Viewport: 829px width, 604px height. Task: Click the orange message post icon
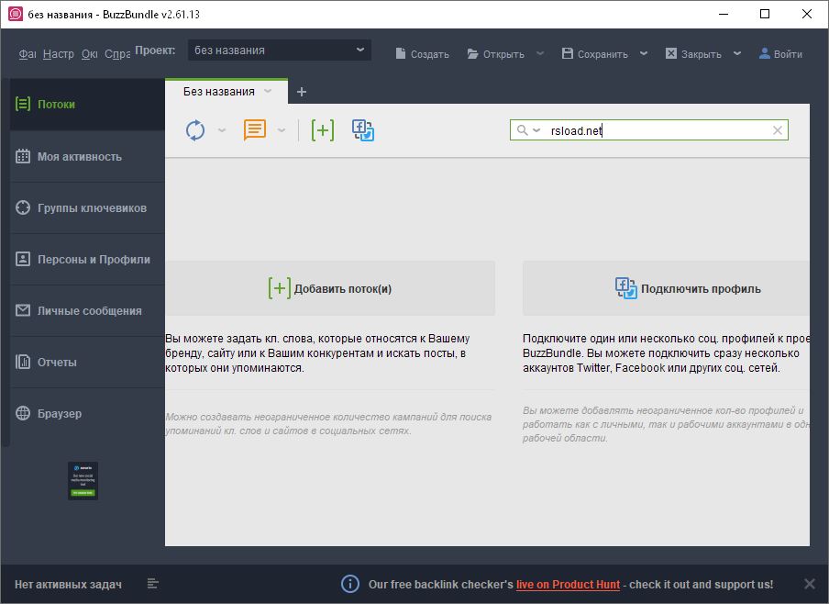pos(254,129)
